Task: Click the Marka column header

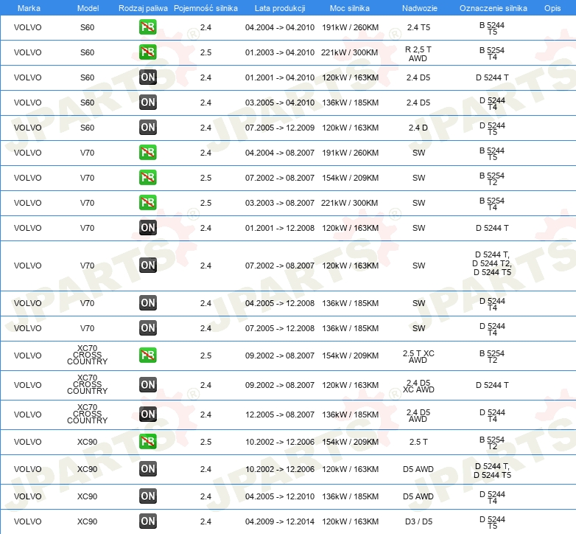Action: click(x=29, y=8)
